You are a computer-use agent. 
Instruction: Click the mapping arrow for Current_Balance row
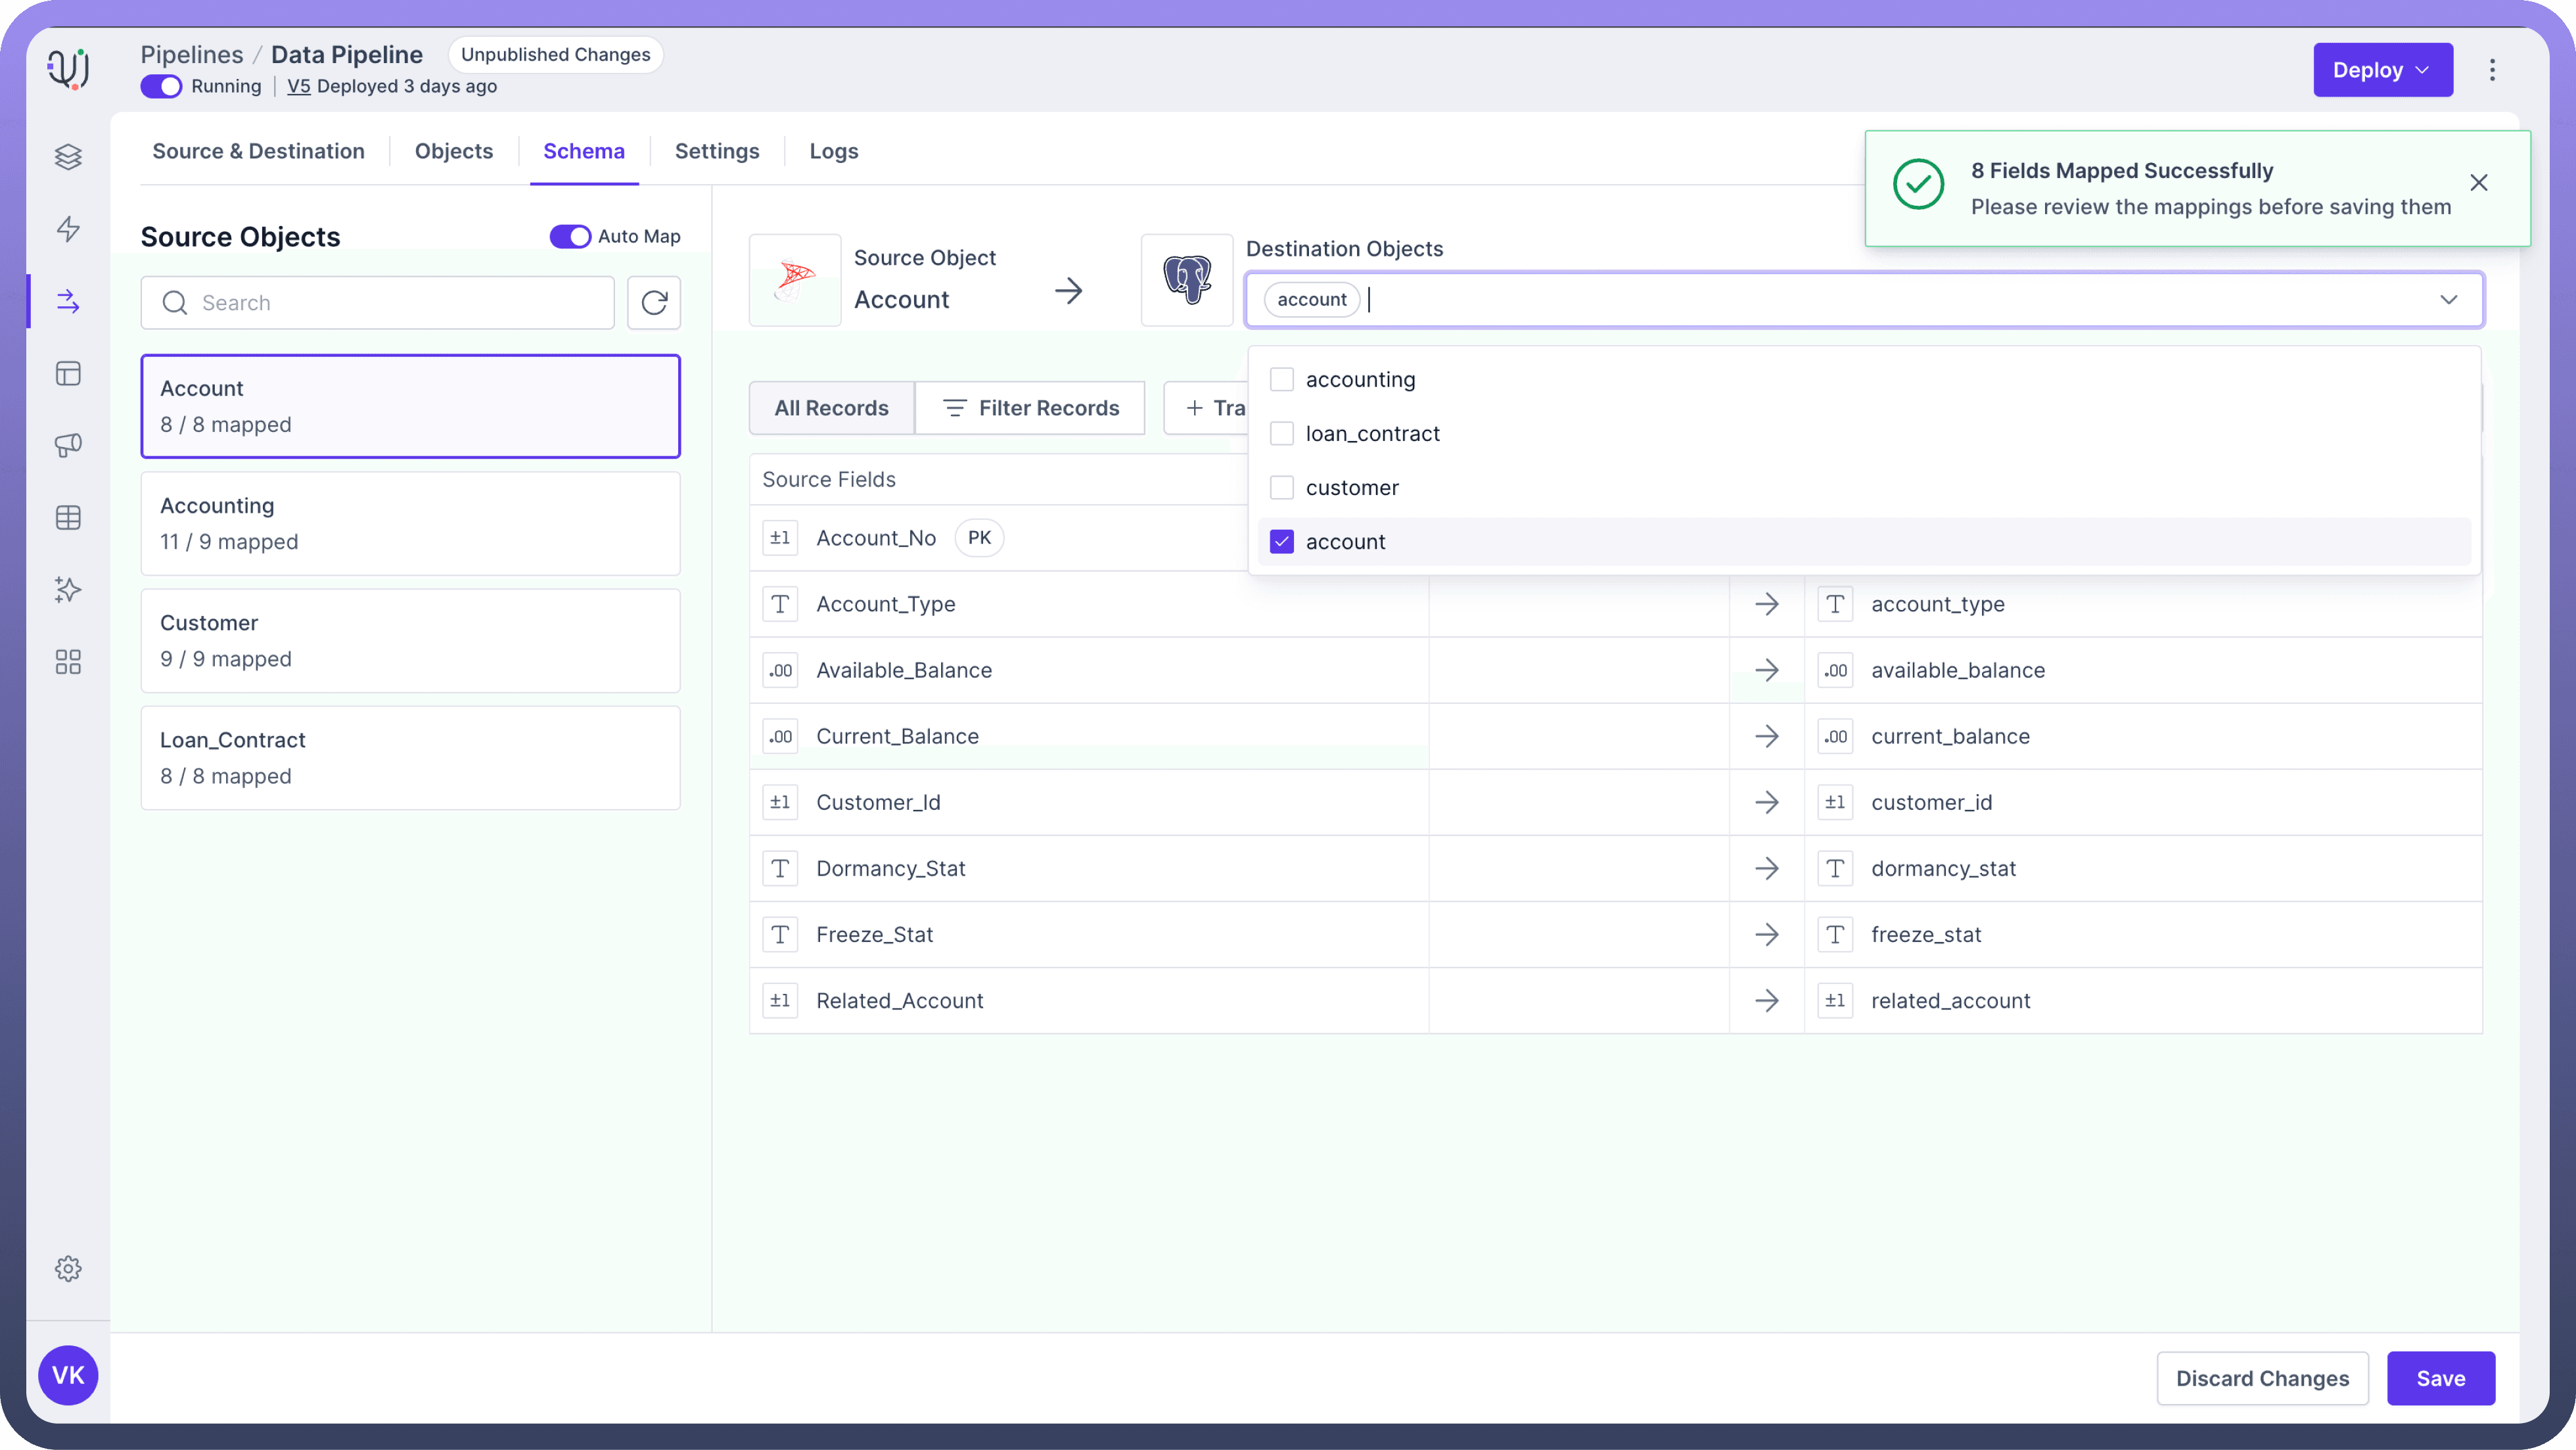click(x=1767, y=736)
